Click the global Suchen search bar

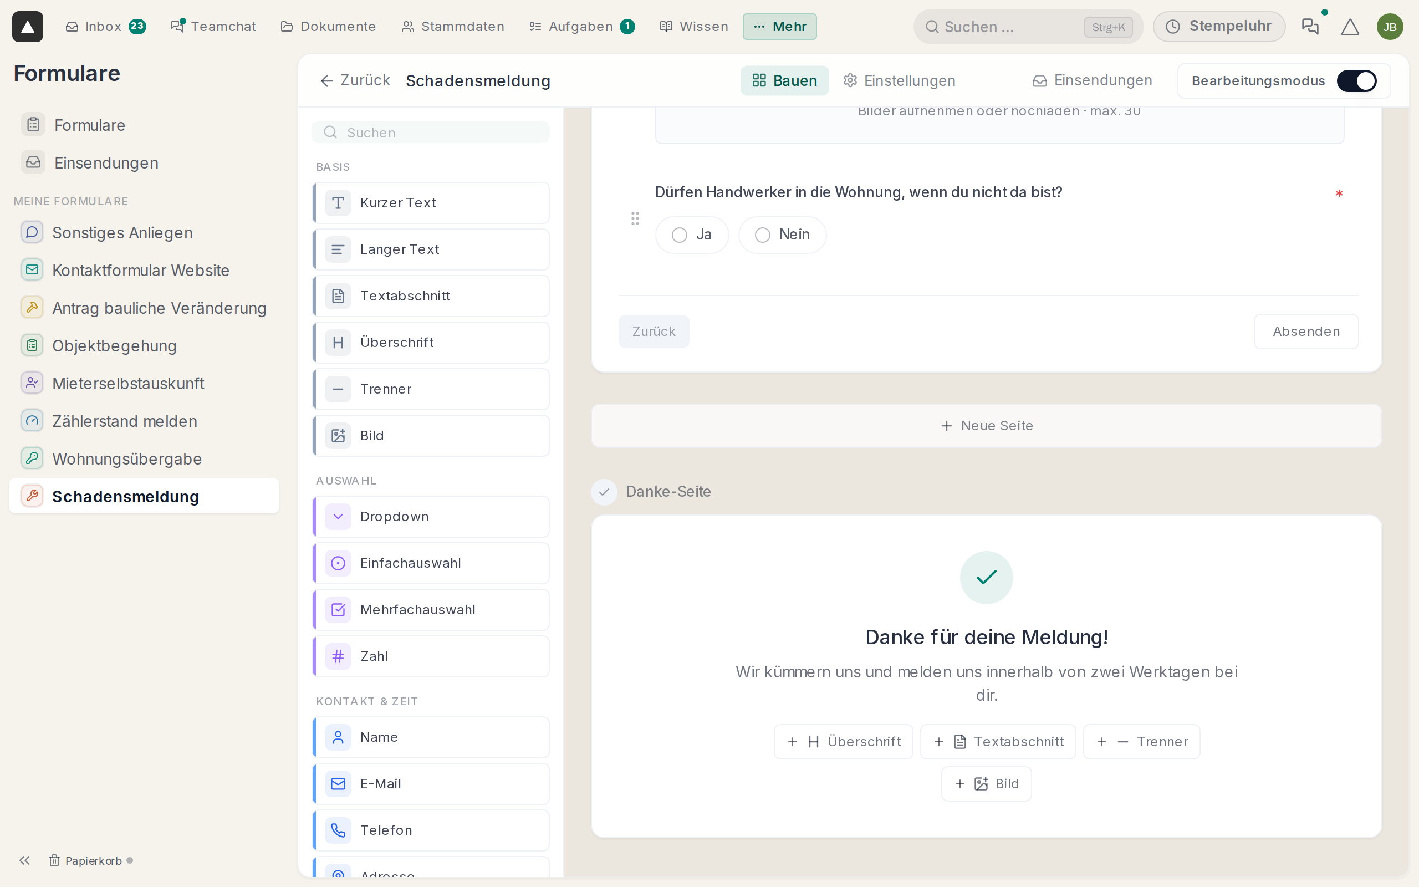click(x=1028, y=27)
